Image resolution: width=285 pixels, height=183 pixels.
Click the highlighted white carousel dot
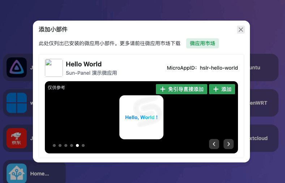point(77,145)
